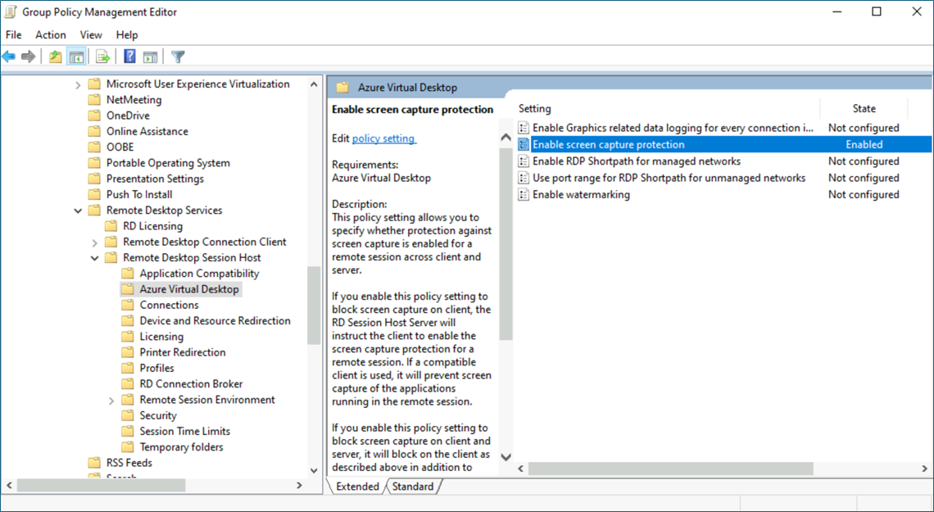Click settings list horizontal scroll right arrow

point(925,469)
